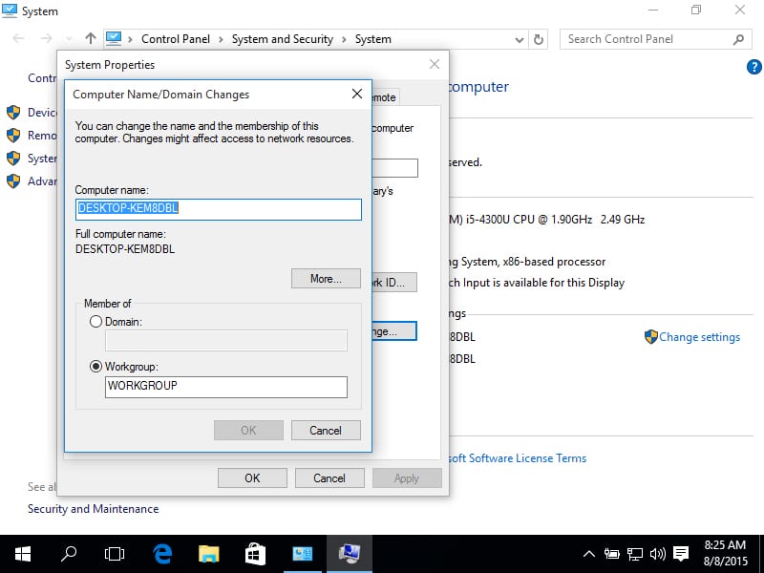Click the Computer name text field
Screen dimensions: 764x573
coord(219,209)
